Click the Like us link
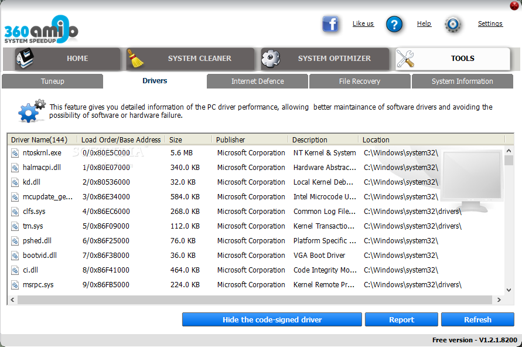The height and width of the screenshot is (347, 522). 363,23
